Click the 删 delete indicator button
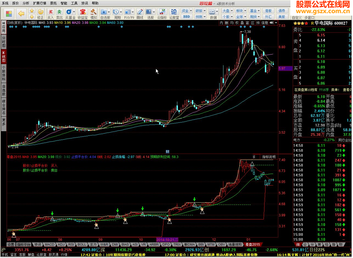 click(226, 23)
